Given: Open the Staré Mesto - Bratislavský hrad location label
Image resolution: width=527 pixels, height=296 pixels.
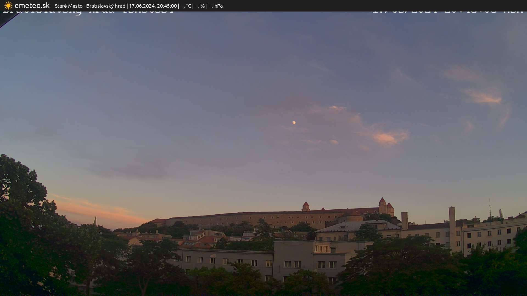Looking at the screenshot, I should [x=90, y=5].
